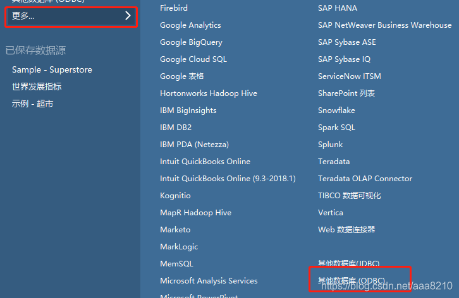Viewport: 459px width, 298px height.
Task: Open the Sample - Superstore saved data source
Action: [x=52, y=69]
